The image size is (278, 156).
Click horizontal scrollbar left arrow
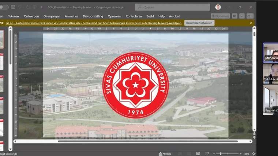point(15,141)
